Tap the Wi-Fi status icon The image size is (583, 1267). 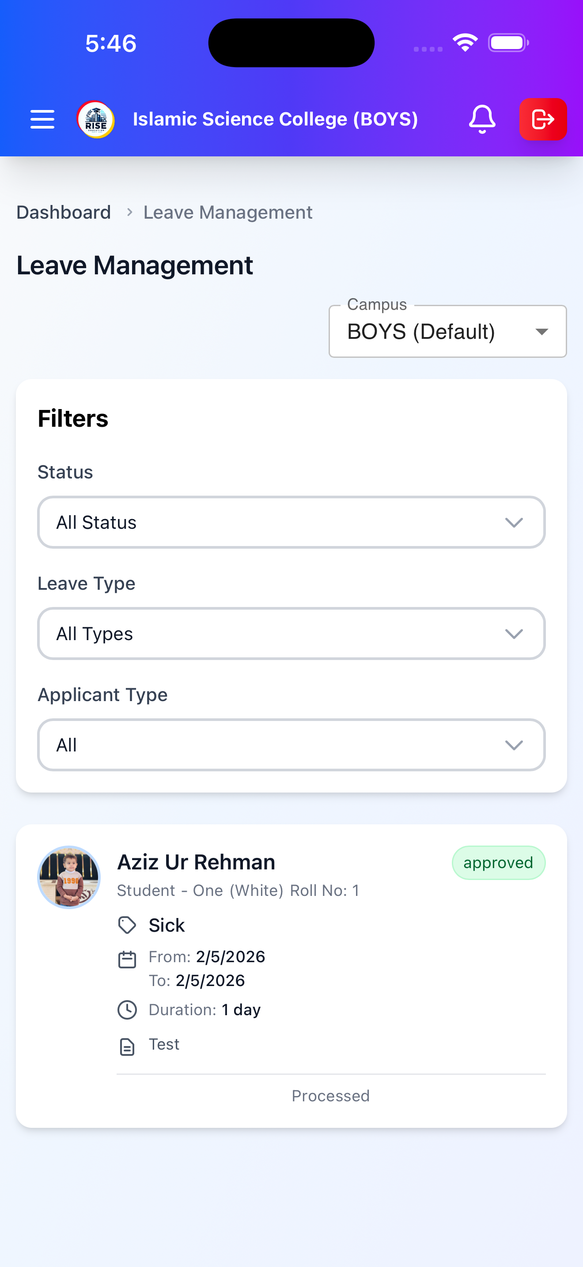(x=465, y=43)
